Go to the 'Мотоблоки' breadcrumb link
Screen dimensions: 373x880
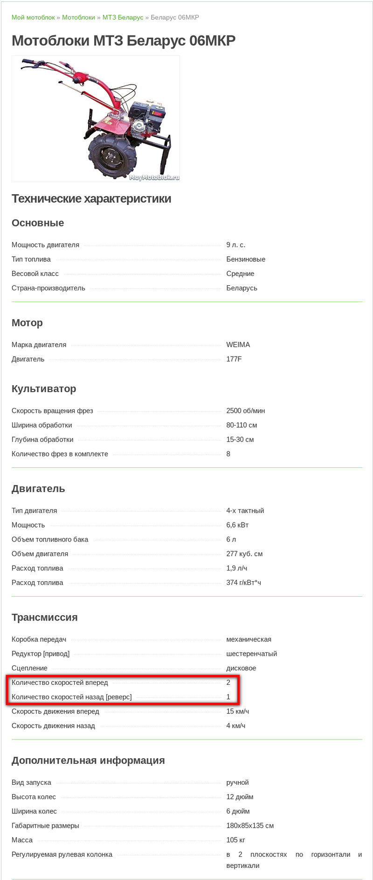(x=78, y=17)
